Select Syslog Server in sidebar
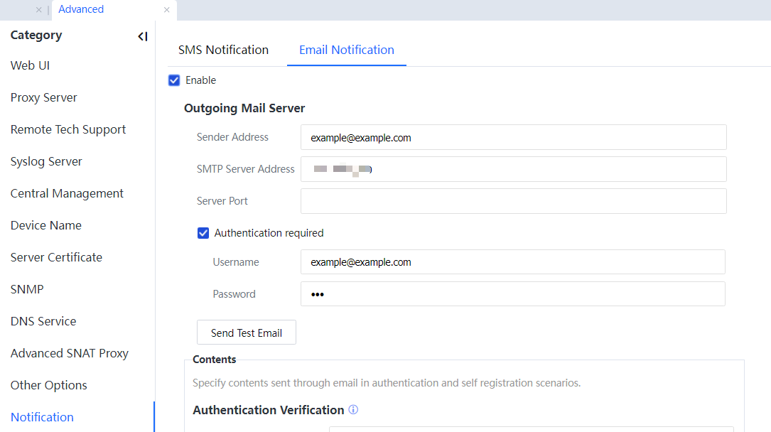Image resolution: width=771 pixels, height=432 pixels. [x=46, y=161]
